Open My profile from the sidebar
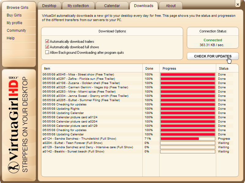Screen dimensions: 245x183 coord(14,23)
